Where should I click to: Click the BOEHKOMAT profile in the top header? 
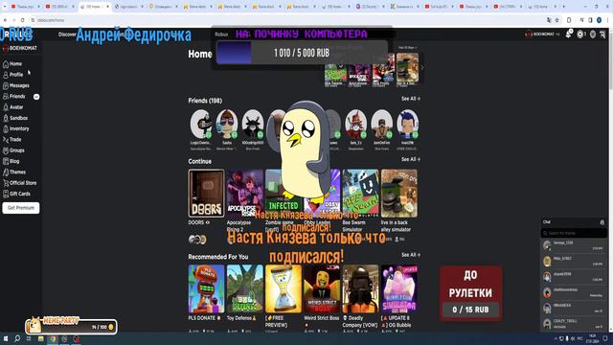tap(542, 34)
